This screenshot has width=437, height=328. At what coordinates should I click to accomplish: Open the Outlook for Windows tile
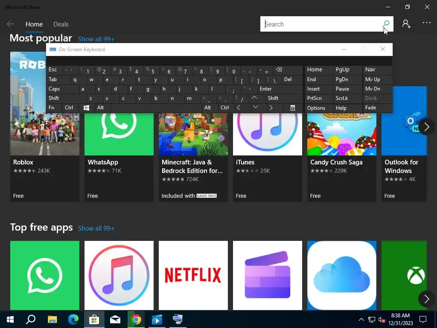[x=404, y=144]
